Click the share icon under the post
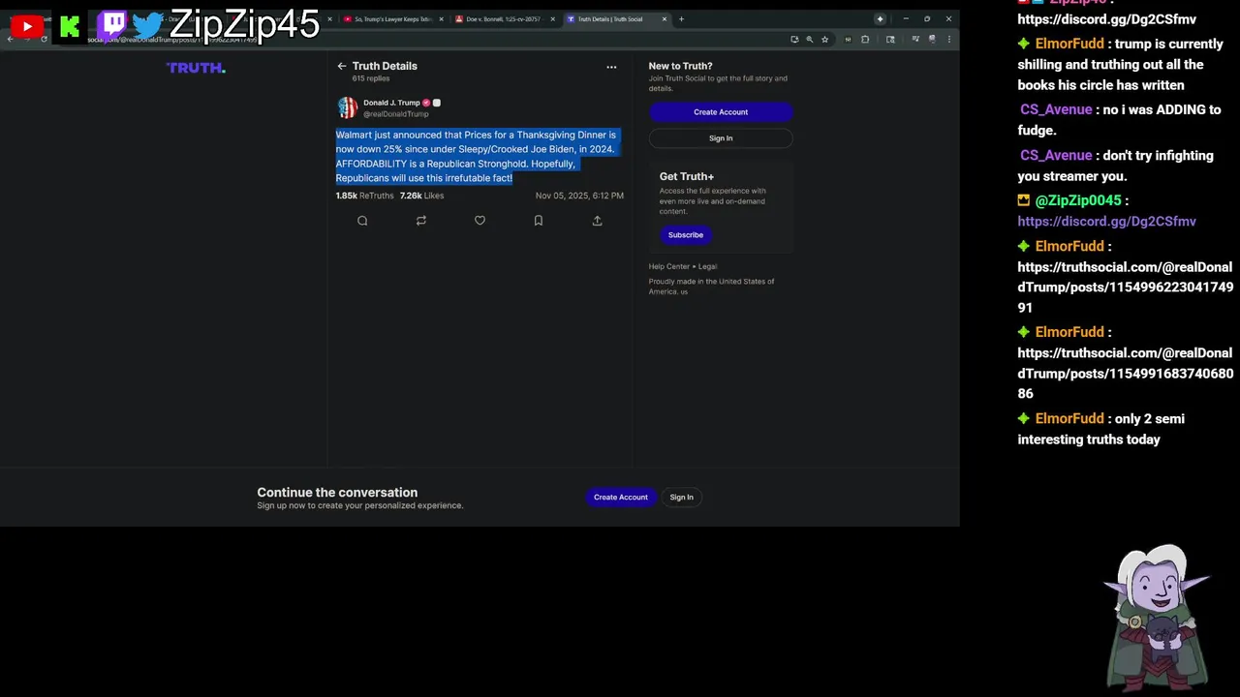 597,221
